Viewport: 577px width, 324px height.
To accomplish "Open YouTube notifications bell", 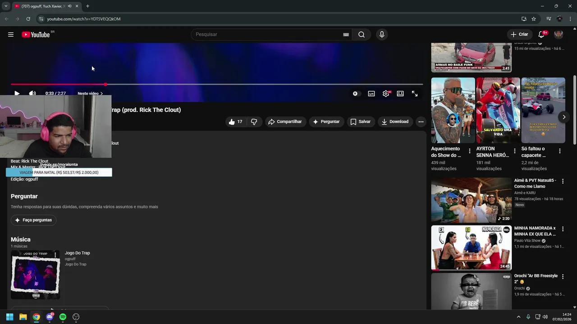I will coord(541,35).
